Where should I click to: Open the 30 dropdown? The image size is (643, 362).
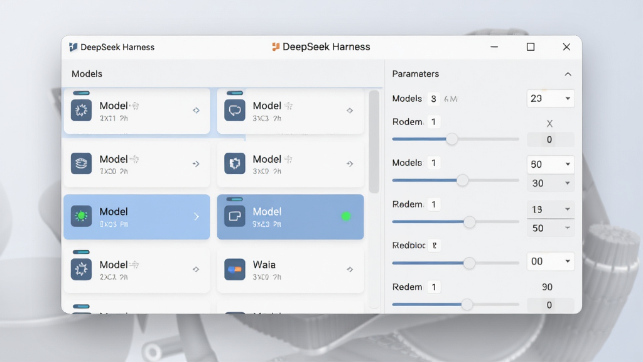[550, 183]
